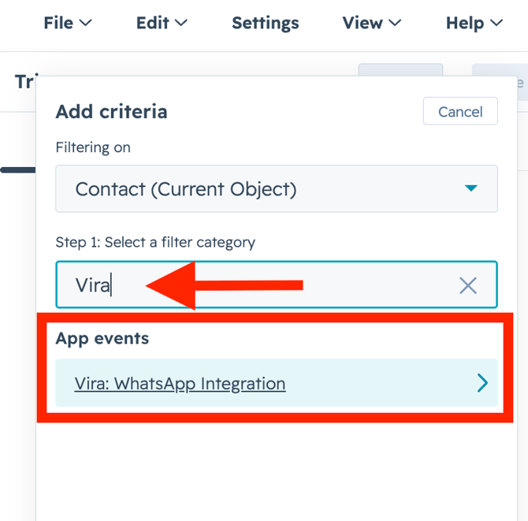The width and height of the screenshot is (528, 521).
Task: Click the caret arrow in Contact dropdown
Action: 470,188
